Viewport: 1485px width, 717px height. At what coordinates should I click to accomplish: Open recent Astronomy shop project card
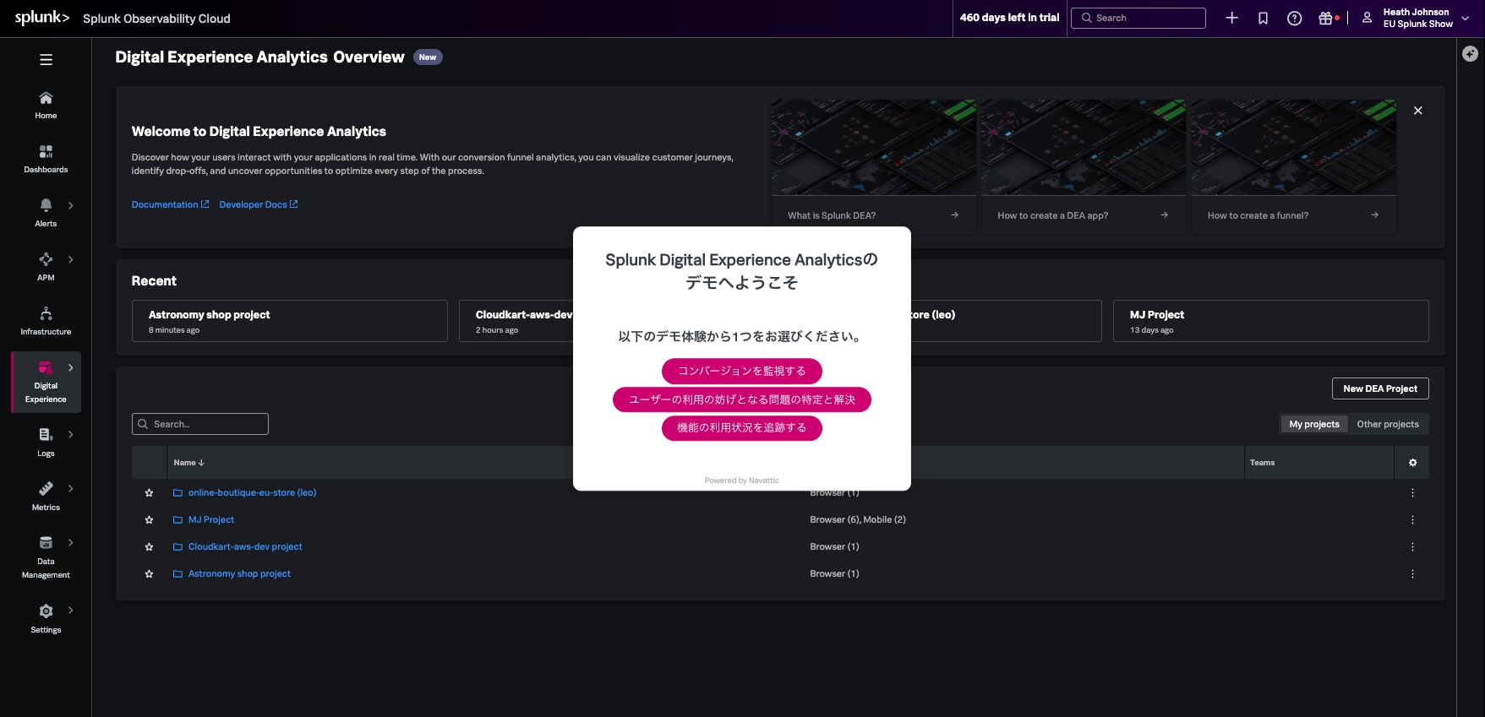(x=290, y=321)
